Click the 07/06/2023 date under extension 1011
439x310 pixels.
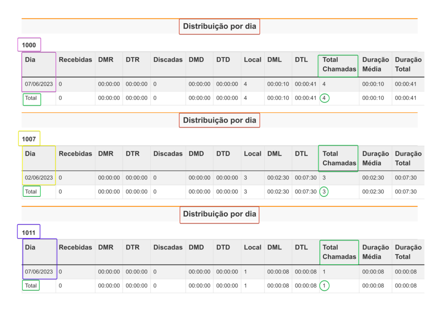coord(39,272)
